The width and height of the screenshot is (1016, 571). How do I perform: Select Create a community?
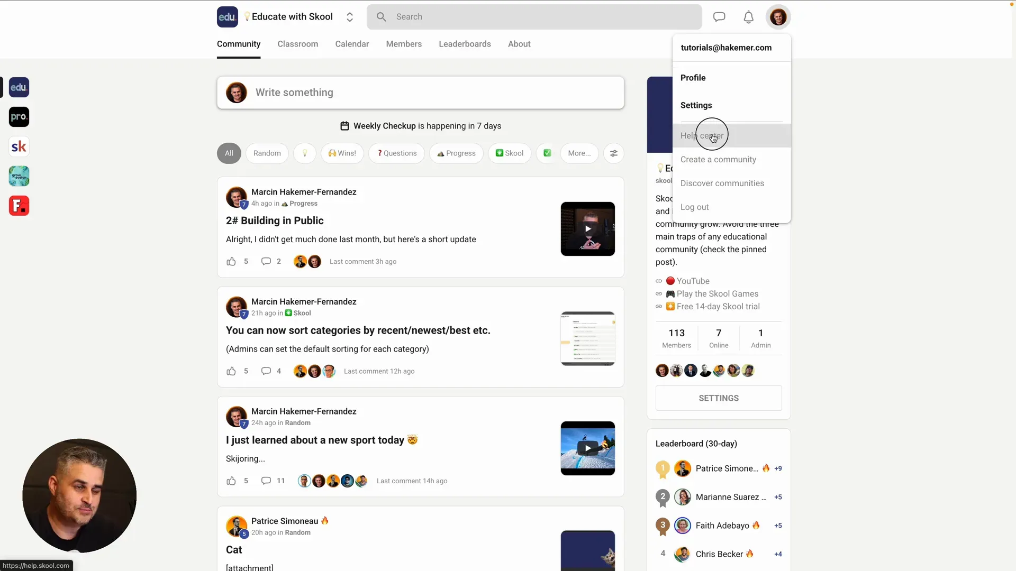click(x=732, y=159)
